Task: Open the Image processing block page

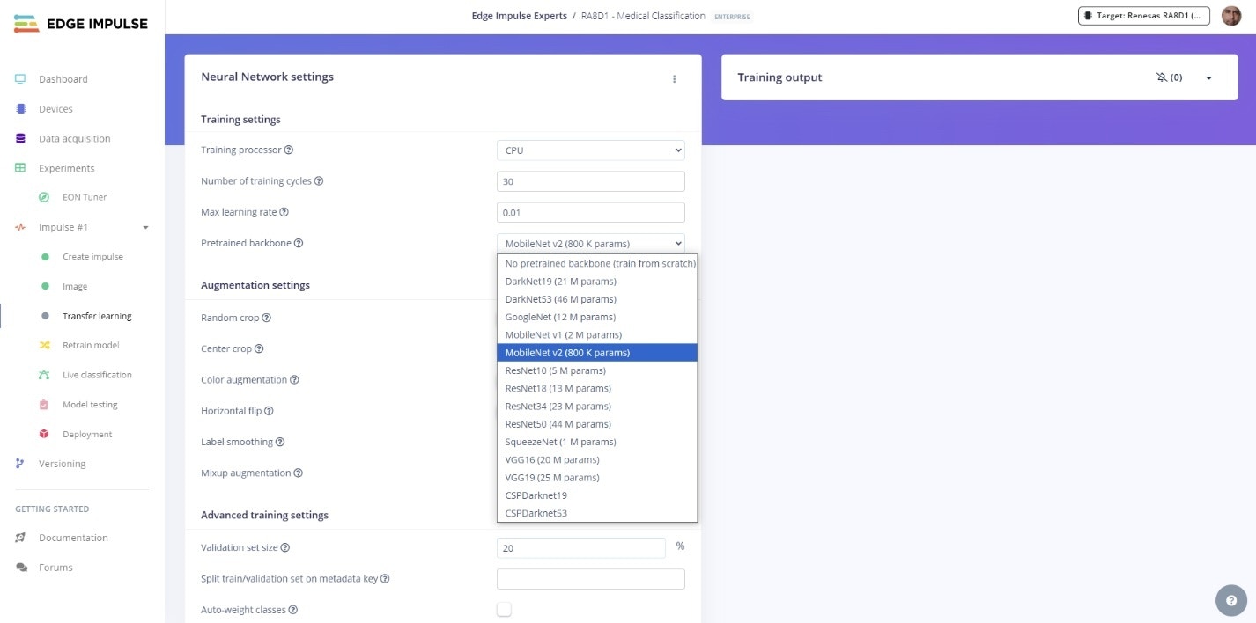Action: [x=75, y=287]
